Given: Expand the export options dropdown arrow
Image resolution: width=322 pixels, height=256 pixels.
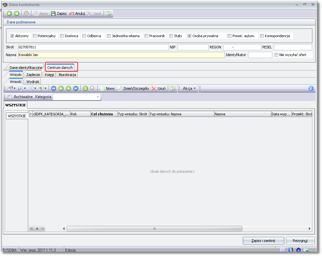Looking at the screenshot, I should (x=45, y=88).
